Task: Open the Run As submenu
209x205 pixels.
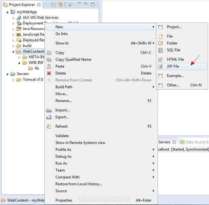Action: [x=101, y=163]
